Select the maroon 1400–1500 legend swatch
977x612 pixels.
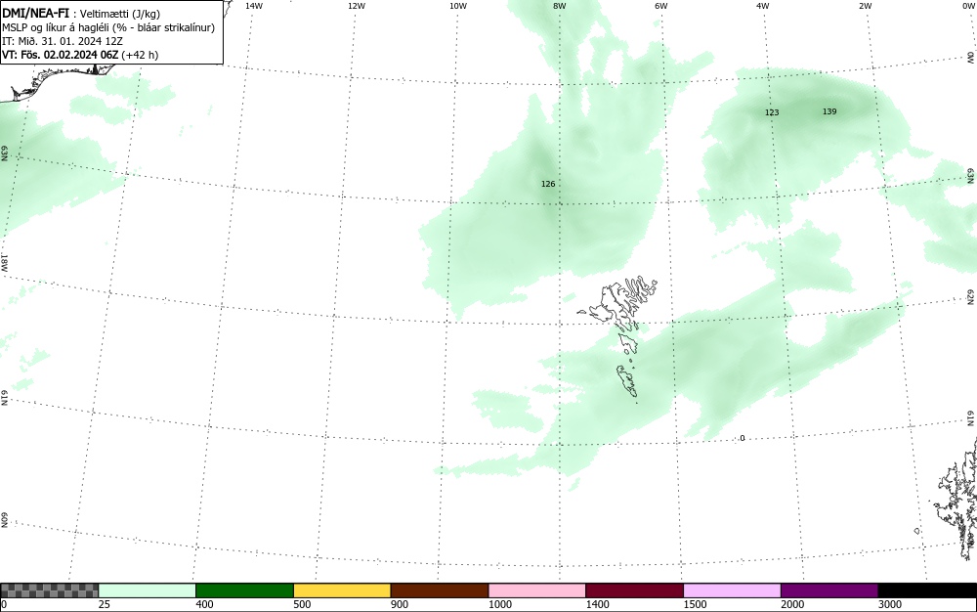click(634, 590)
